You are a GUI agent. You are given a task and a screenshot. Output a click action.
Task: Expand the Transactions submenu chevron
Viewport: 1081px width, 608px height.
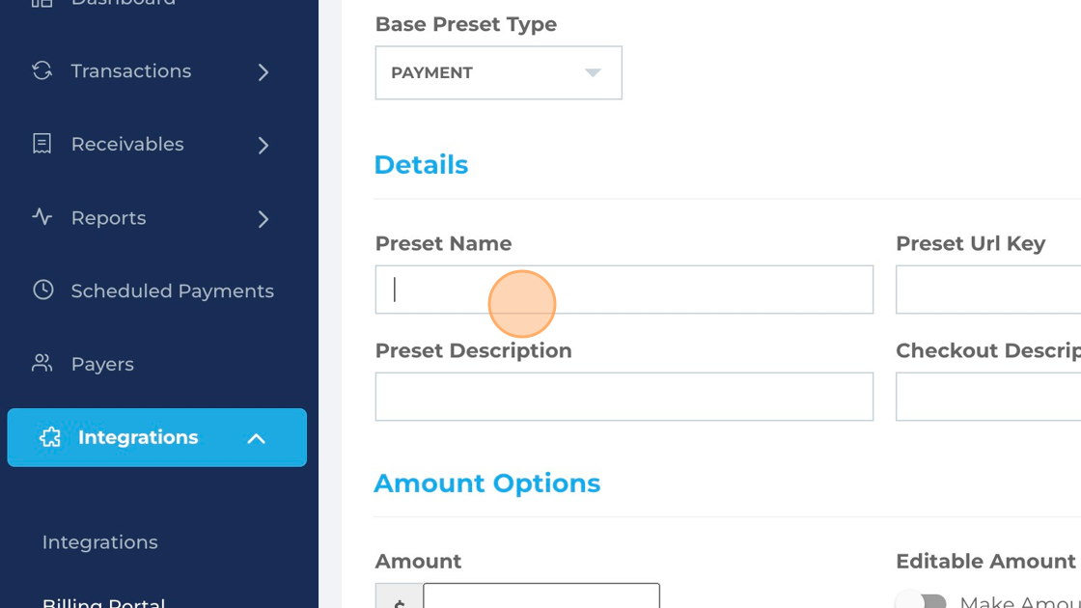click(x=263, y=71)
